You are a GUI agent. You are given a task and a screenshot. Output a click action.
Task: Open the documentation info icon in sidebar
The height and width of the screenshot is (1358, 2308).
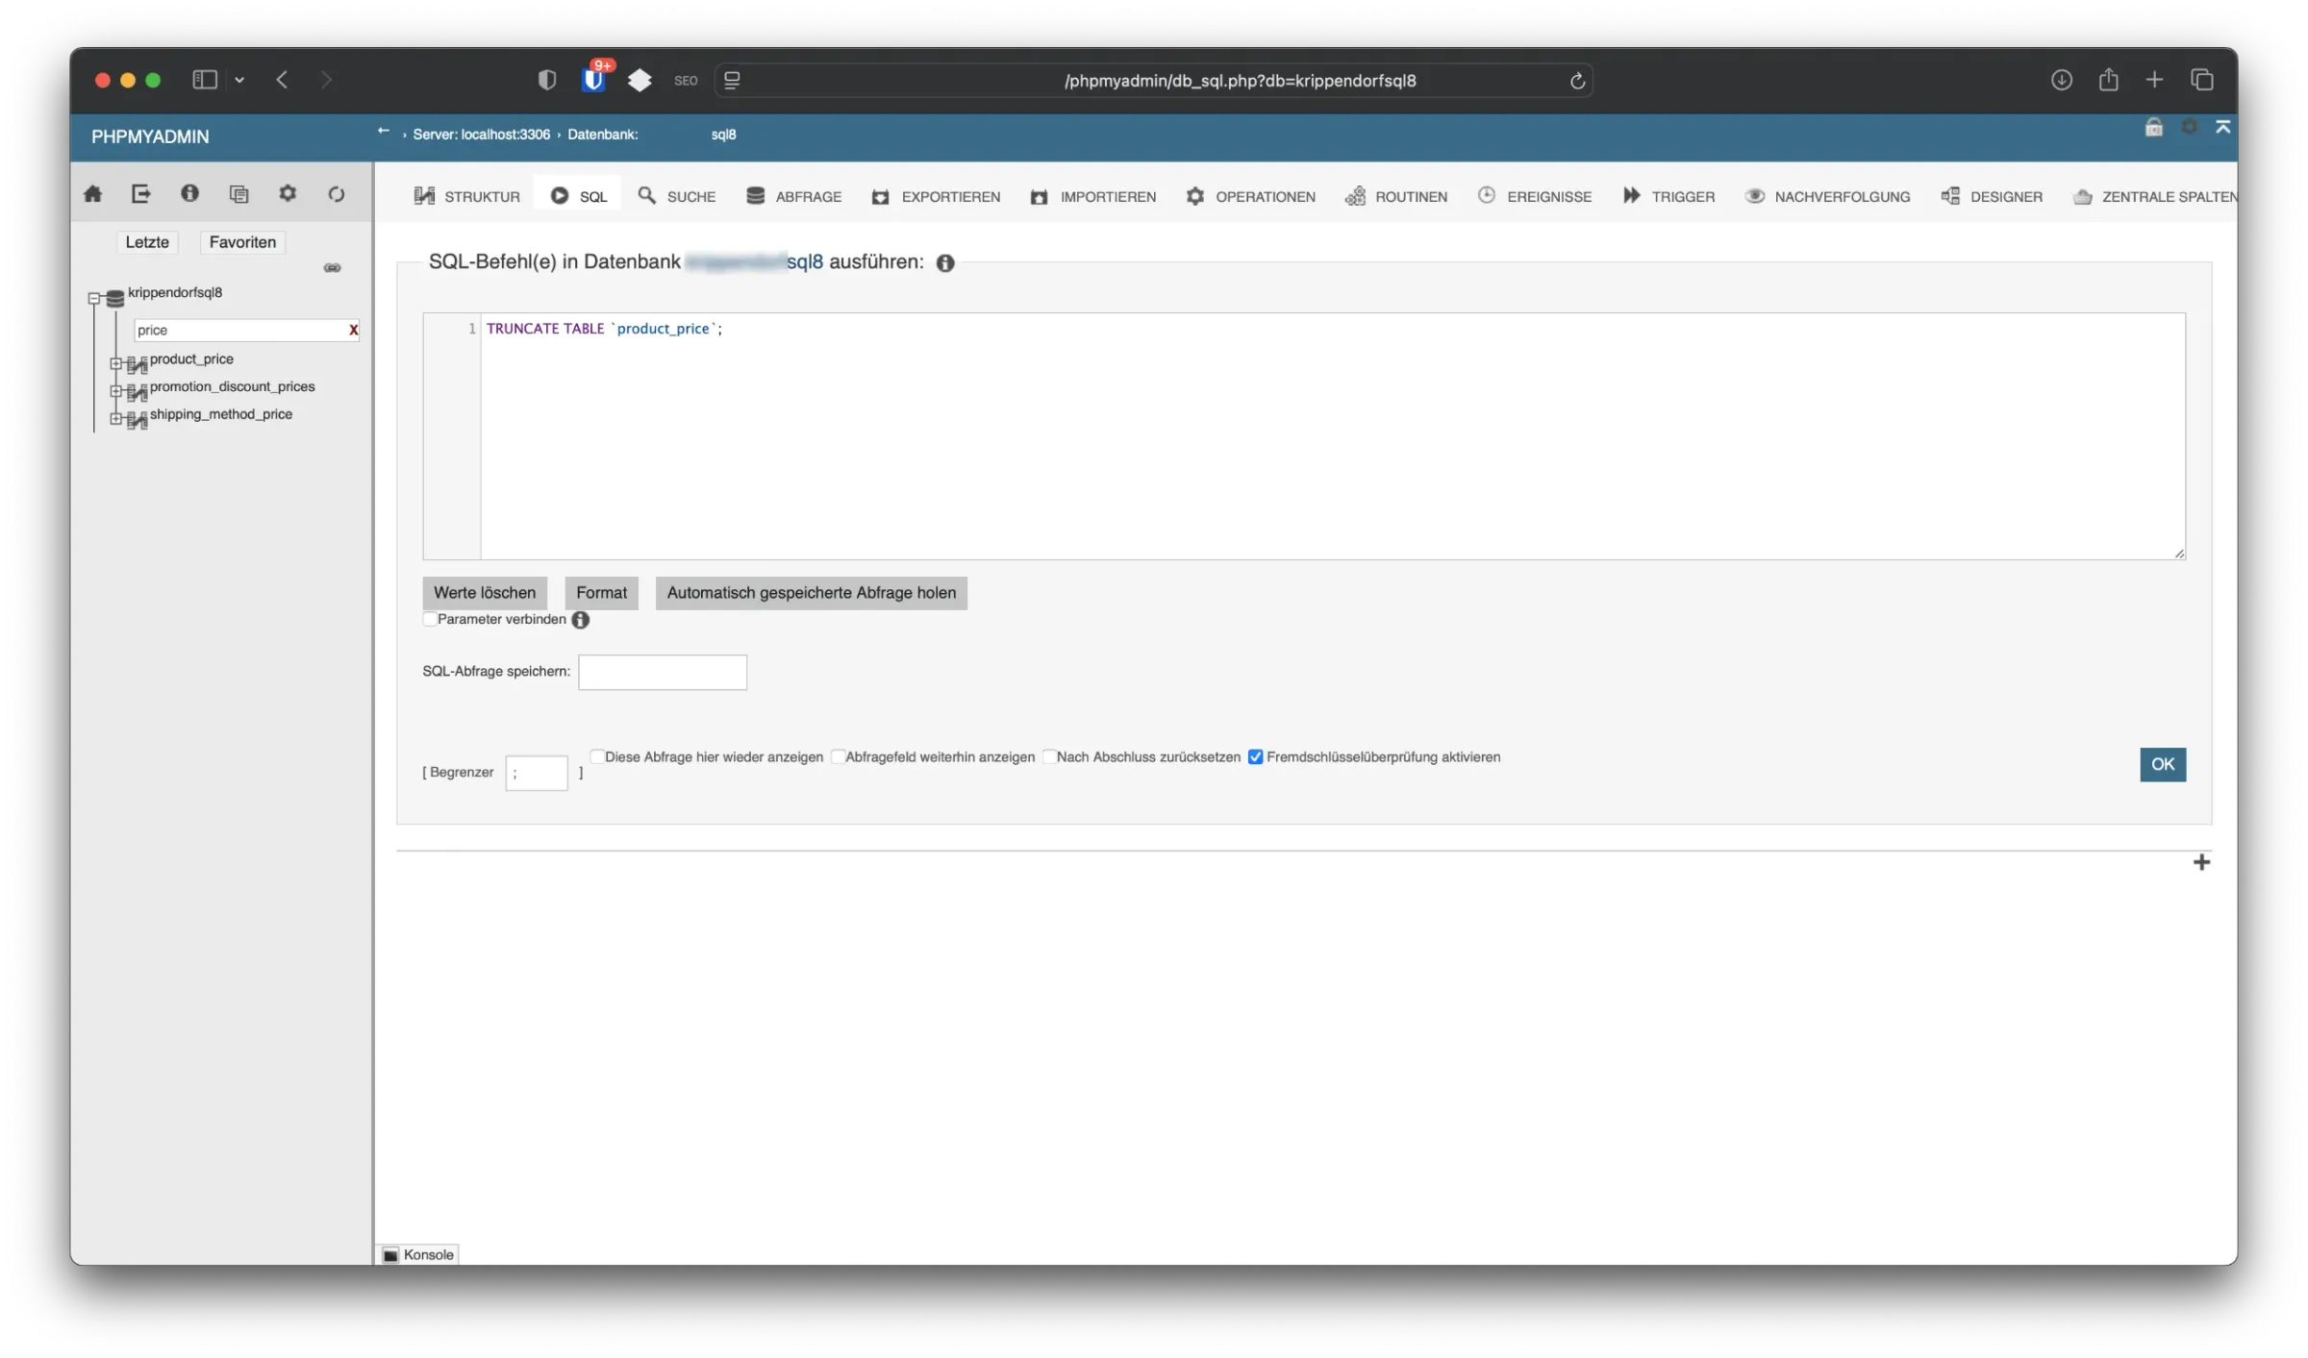click(x=189, y=194)
